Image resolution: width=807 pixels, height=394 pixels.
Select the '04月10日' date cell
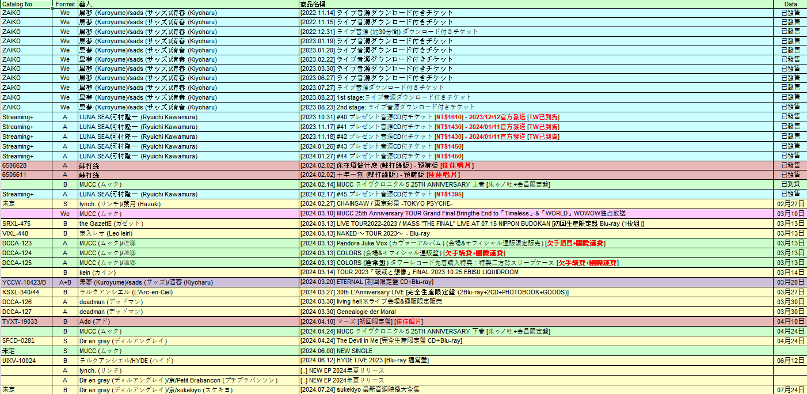(x=790, y=321)
